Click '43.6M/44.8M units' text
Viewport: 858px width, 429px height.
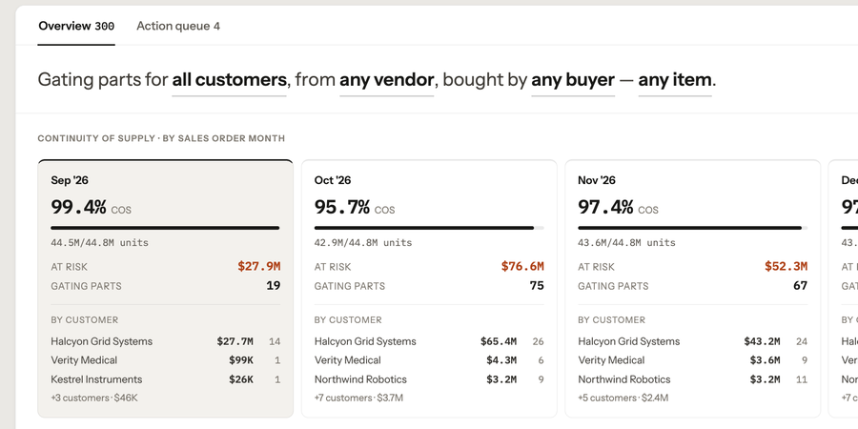627,242
